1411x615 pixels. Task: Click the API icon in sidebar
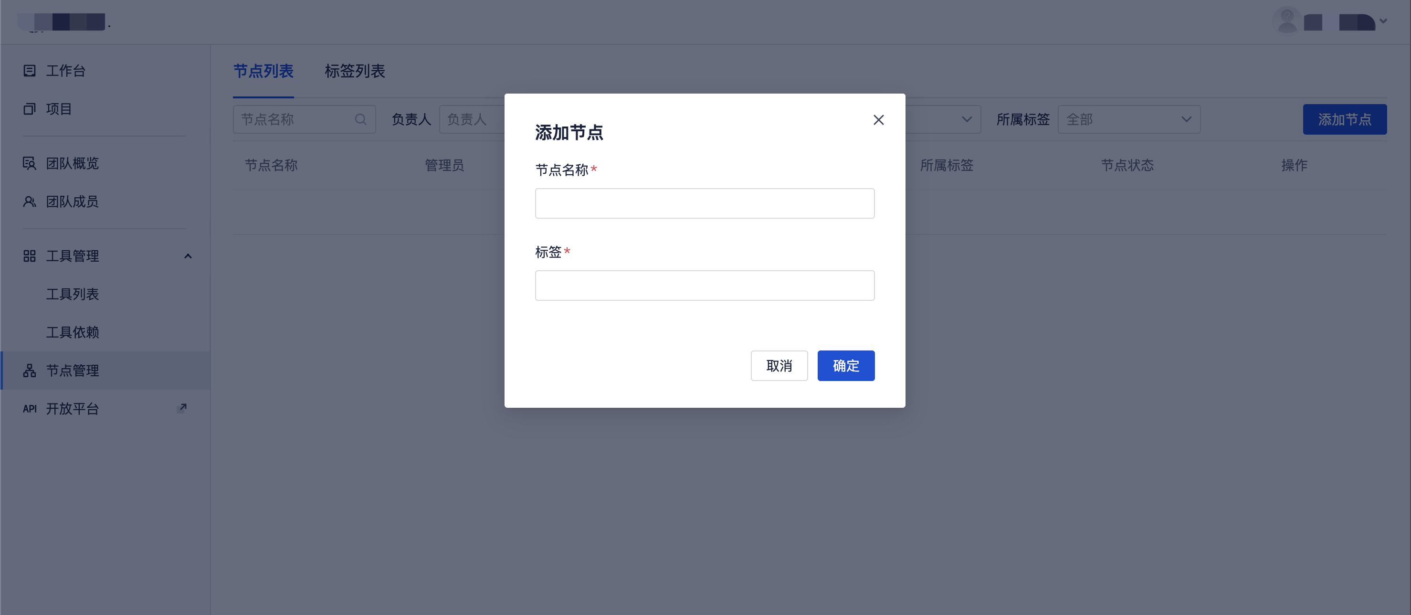(x=30, y=409)
